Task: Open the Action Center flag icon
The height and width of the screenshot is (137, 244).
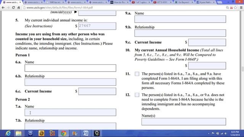Action: click(x=213, y=134)
